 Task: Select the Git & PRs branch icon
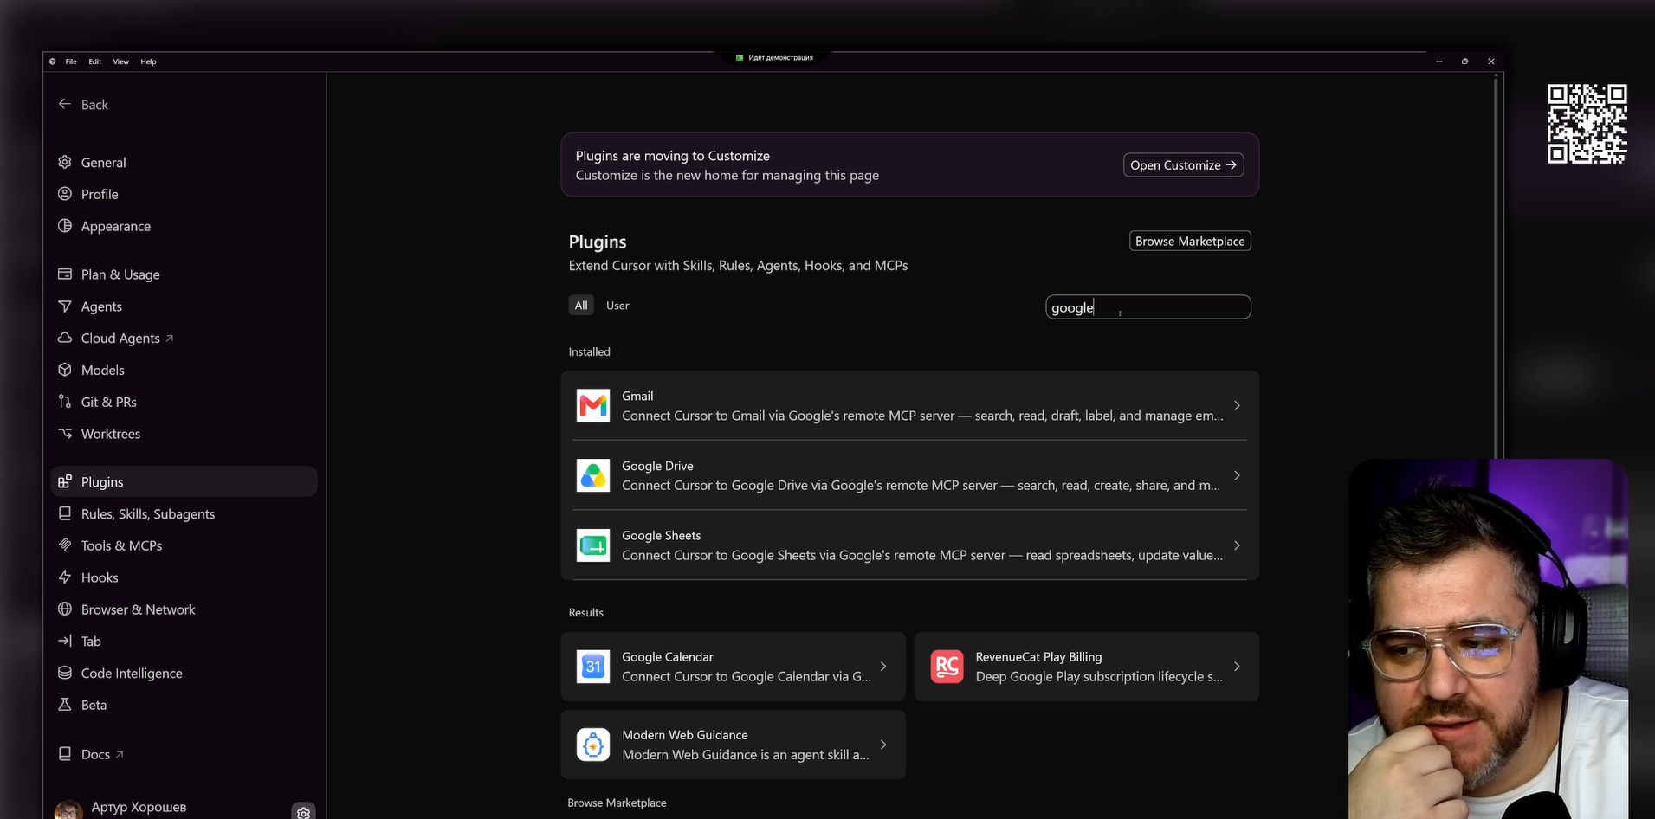65,402
